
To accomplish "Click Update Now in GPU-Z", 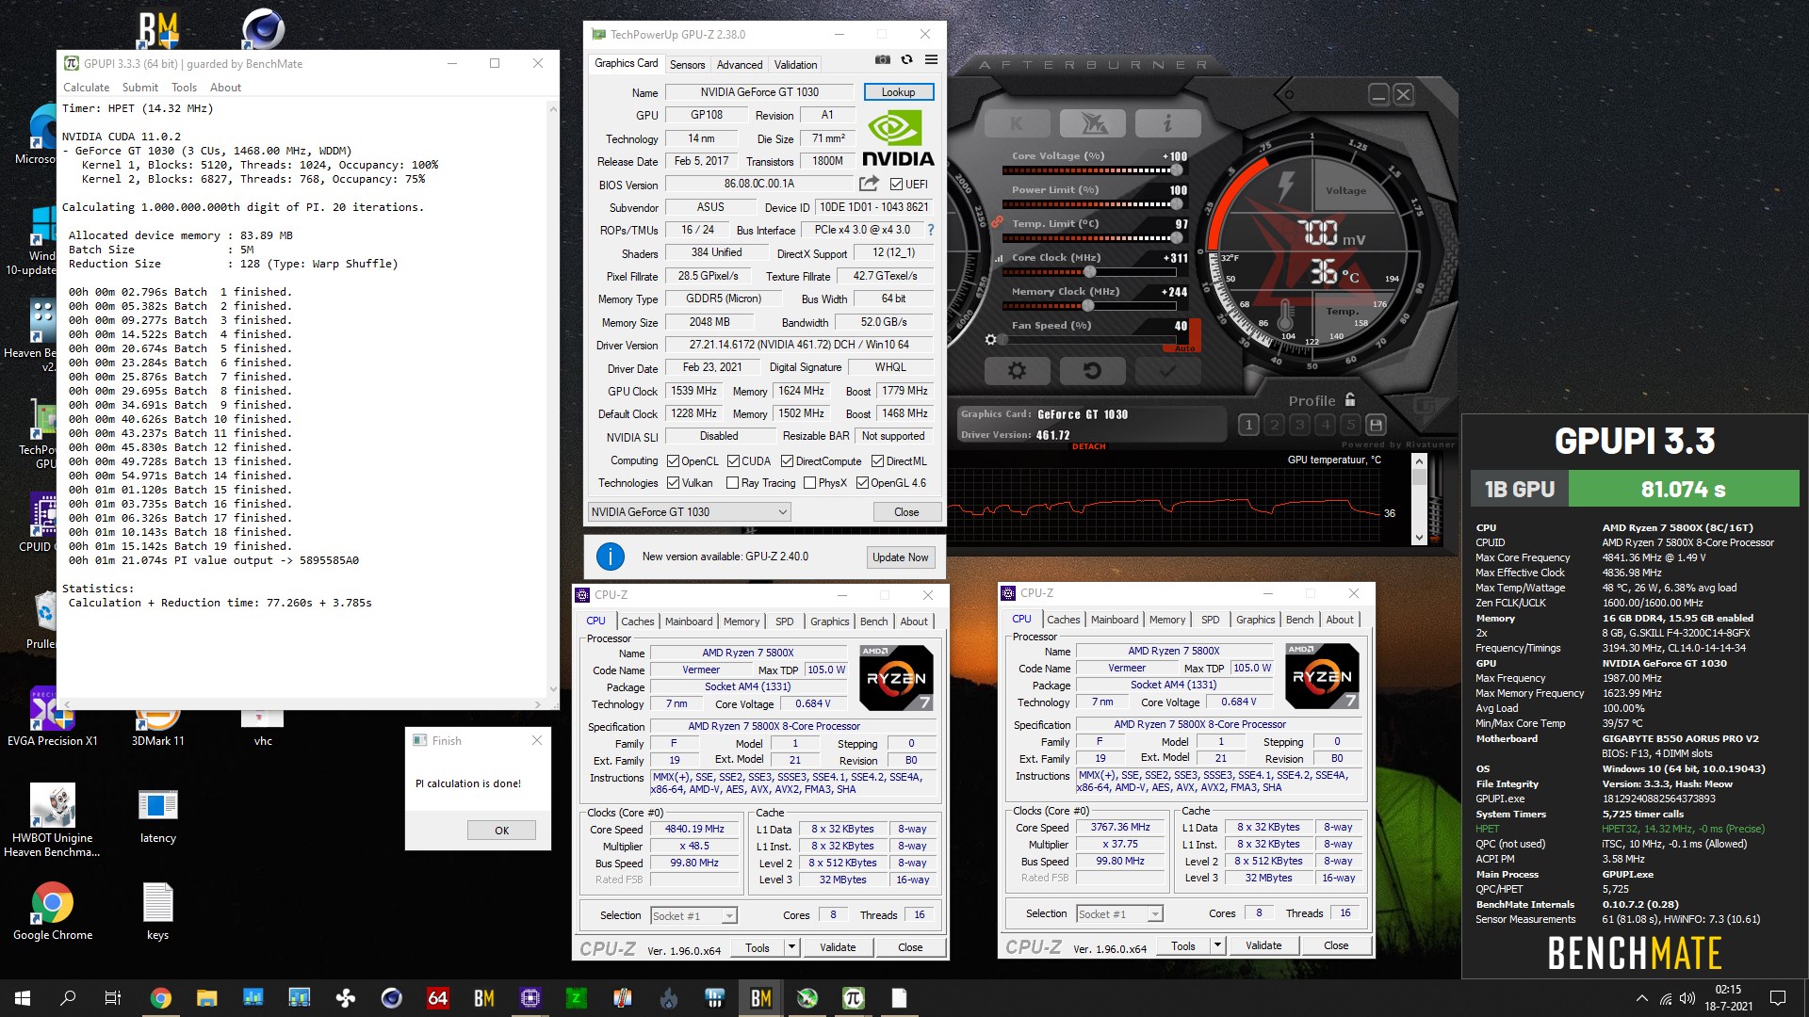I will [x=900, y=557].
